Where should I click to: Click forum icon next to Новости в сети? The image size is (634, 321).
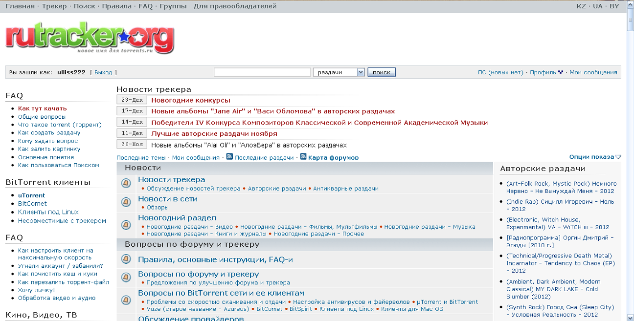[x=126, y=203]
